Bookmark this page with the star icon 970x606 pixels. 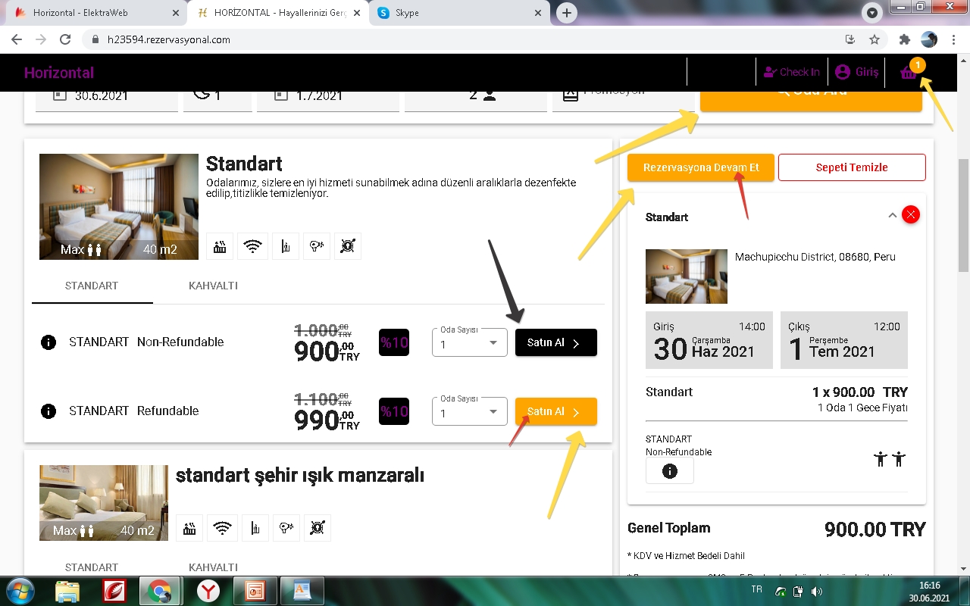tap(875, 39)
